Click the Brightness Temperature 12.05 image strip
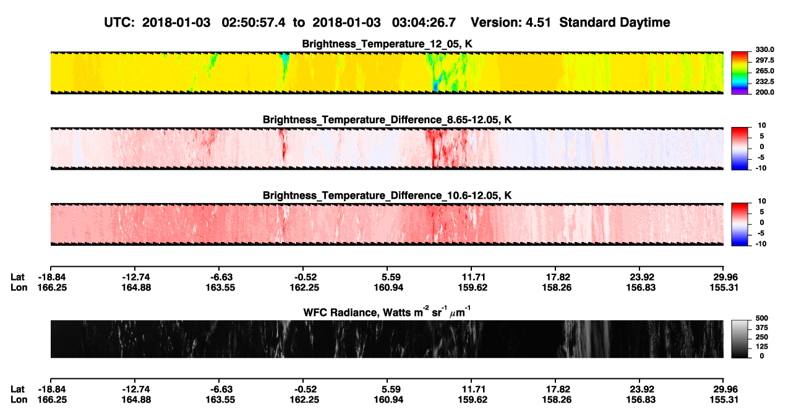Image resolution: width=804 pixels, height=413 pixels. click(x=387, y=73)
